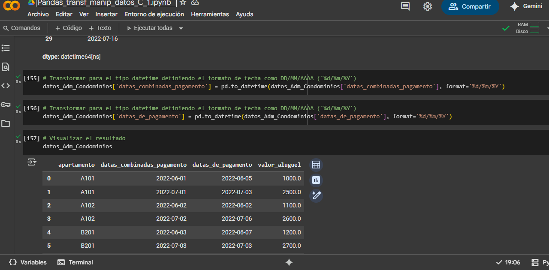Open the Archivo menu
This screenshot has width=549, height=270.
point(38,14)
